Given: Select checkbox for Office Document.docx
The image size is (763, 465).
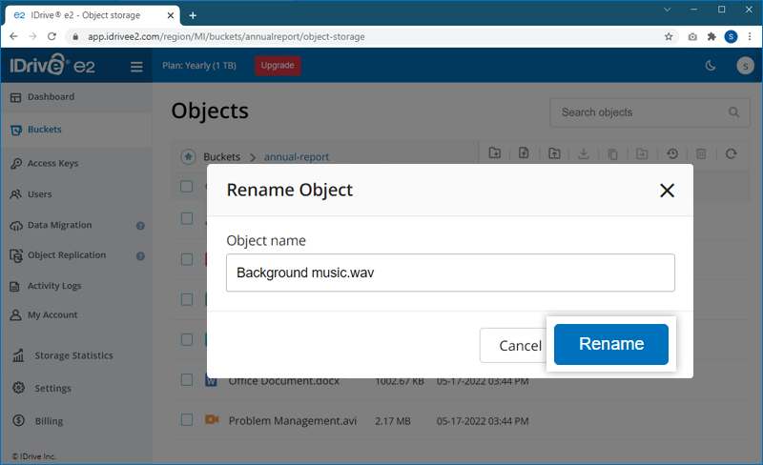Looking at the screenshot, I should click(x=188, y=380).
